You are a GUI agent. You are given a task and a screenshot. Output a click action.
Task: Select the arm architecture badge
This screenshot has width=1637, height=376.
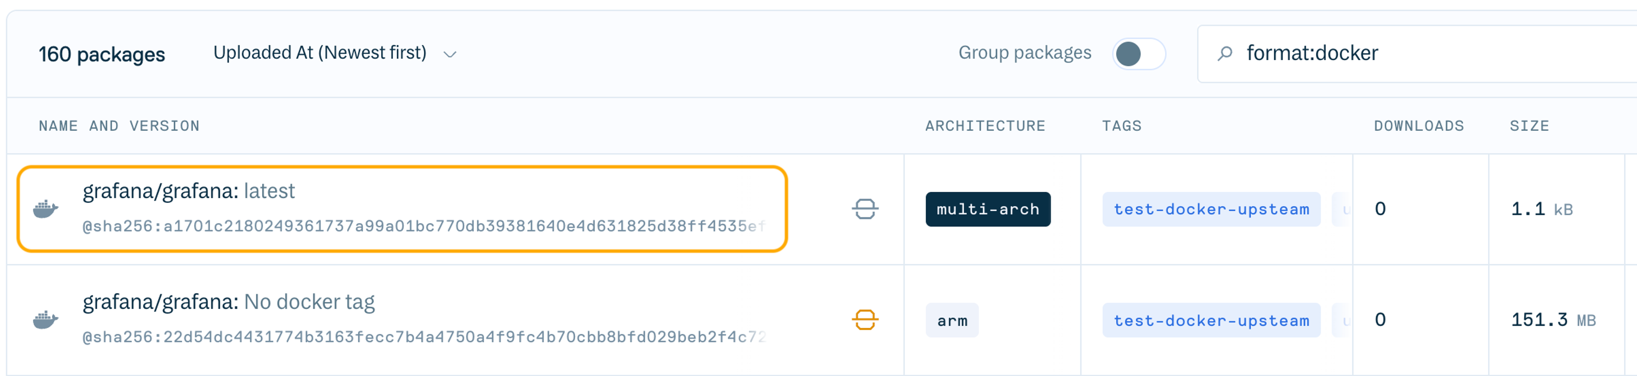[952, 321]
